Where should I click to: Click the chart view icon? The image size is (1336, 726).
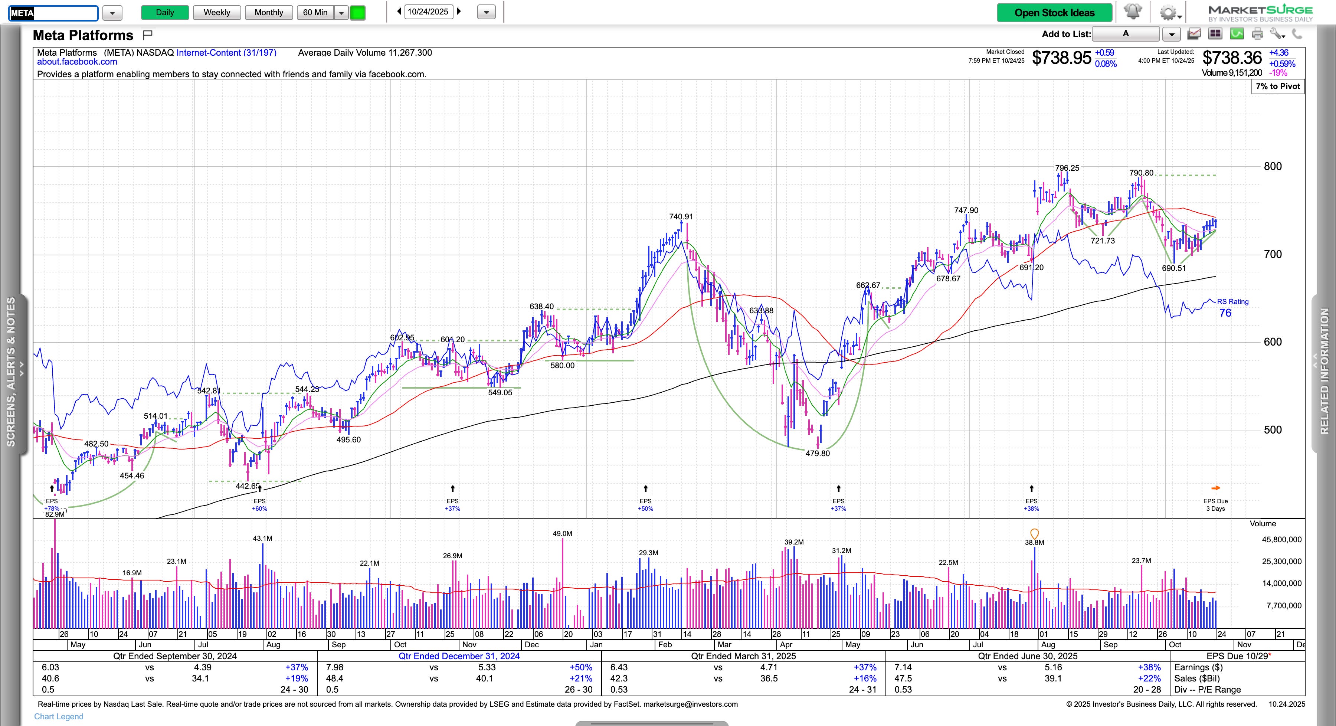point(1194,34)
